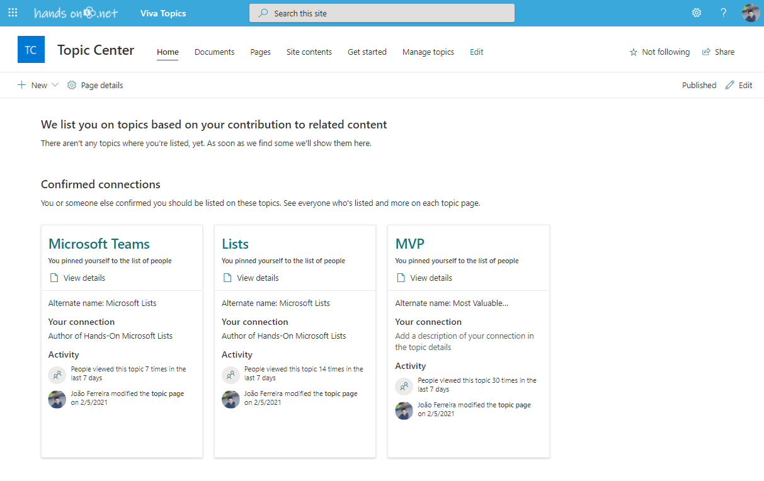Screen dimensions: 764x481
Task: Expand the New dropdown chevron
Action: point(55,84)
